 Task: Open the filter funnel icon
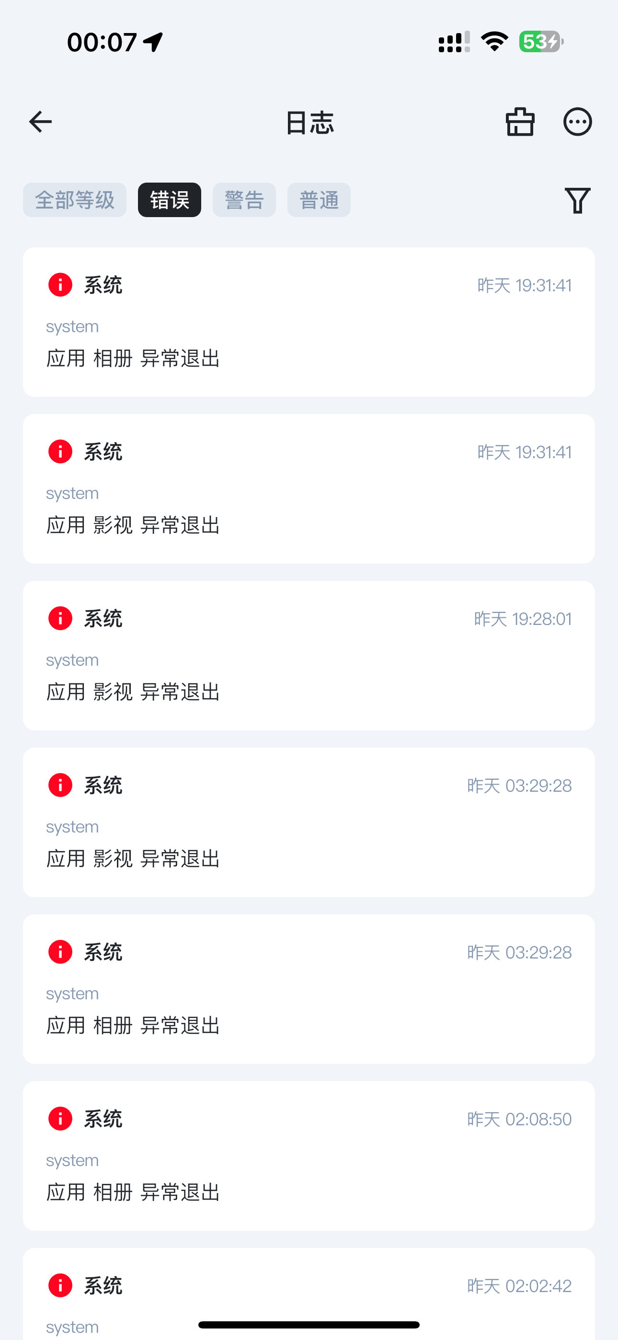click(577, 200)
